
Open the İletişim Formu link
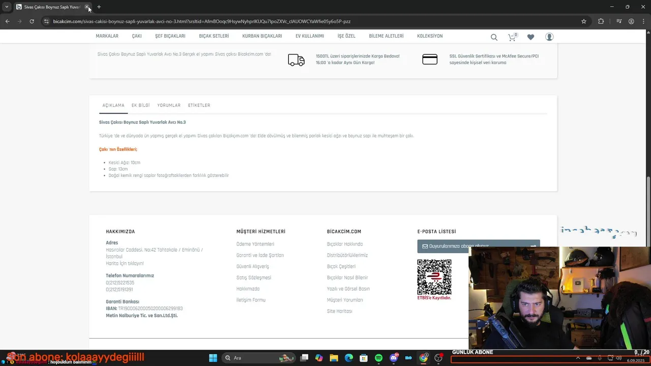point(251,300)
